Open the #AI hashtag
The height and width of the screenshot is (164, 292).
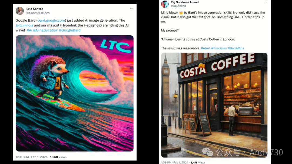tap(29, 30)
